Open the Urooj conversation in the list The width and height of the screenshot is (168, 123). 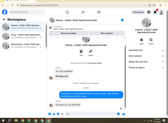23,36
